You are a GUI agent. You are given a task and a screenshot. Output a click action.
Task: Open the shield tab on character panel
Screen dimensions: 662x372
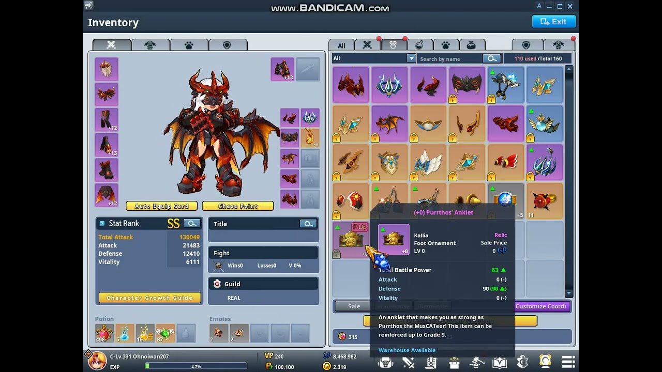[x=227, y=45]
